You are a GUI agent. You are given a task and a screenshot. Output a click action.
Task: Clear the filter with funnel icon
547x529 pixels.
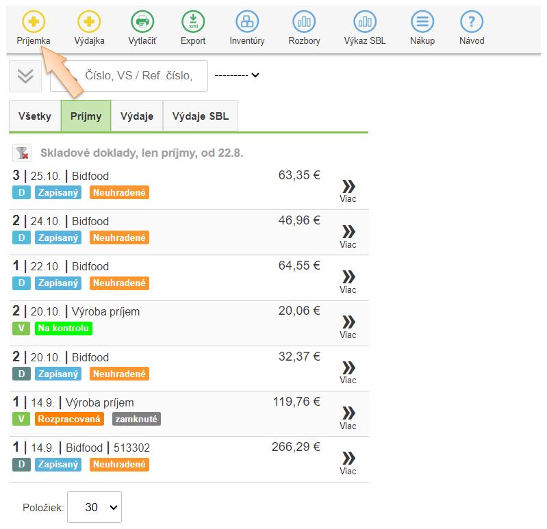pyautogui.click(x=22, y=153)
